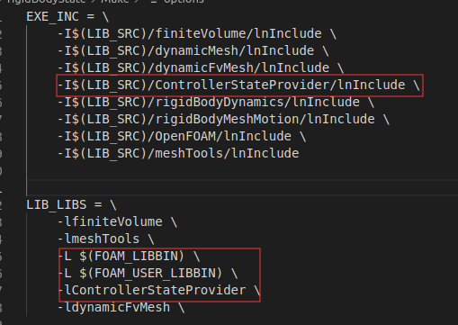458x325 pixels.
Task: Click the rigidBodyMeshMotion/lnInclude include line
Action: point(223,120)
